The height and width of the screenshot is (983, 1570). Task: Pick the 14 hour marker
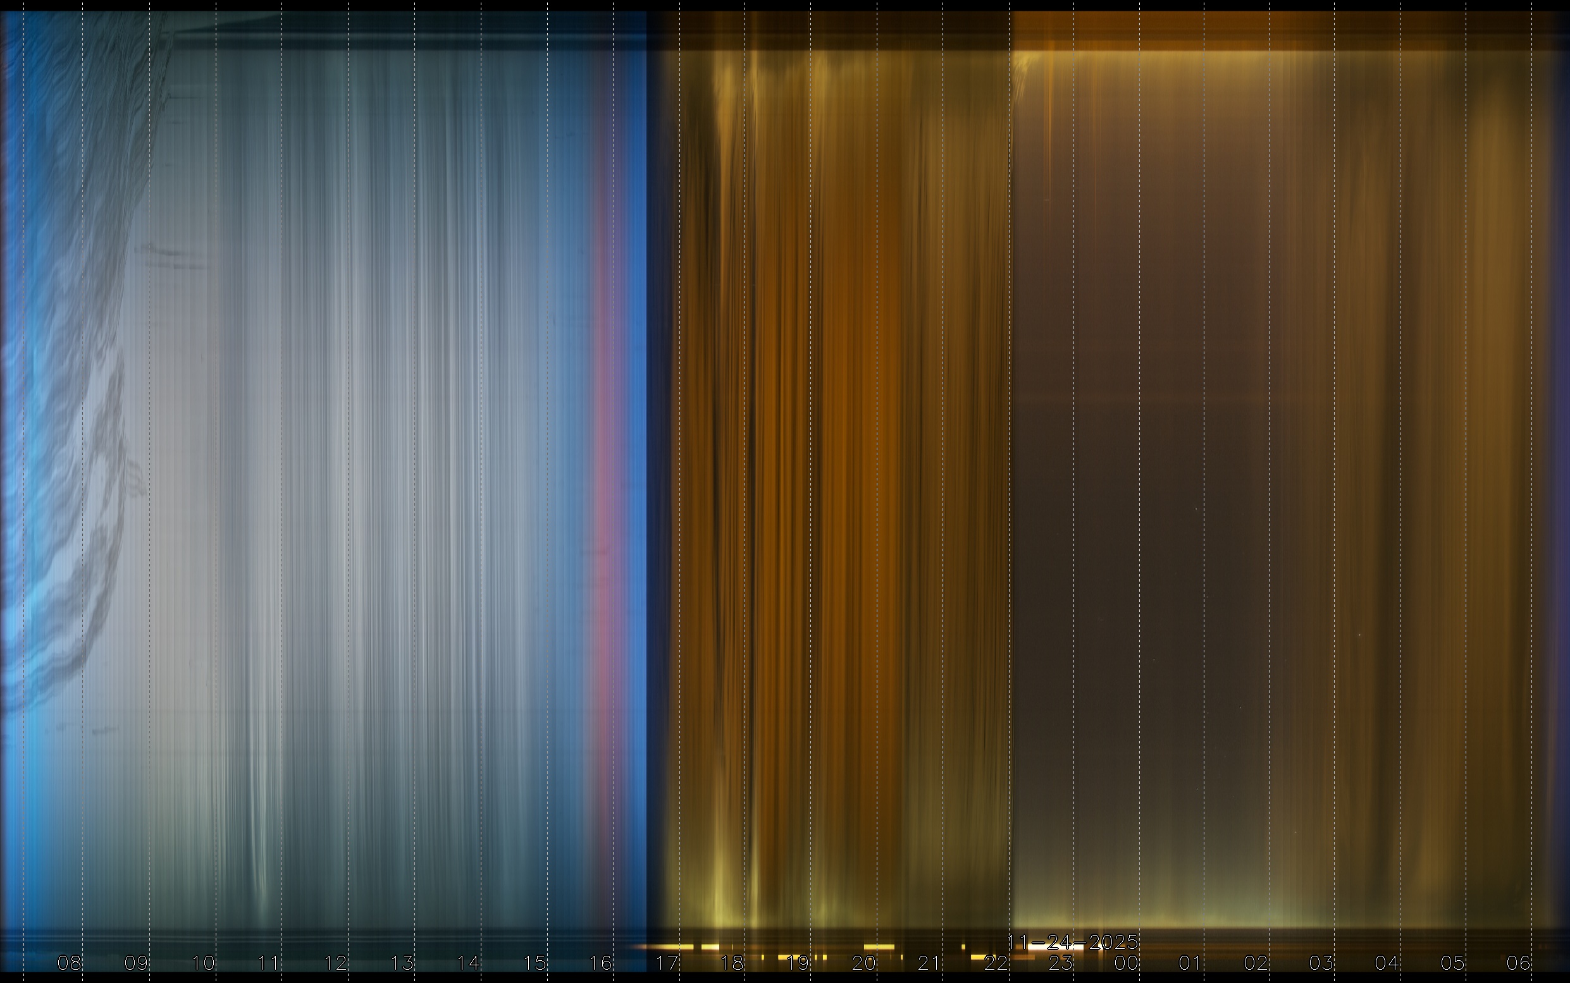pos(468,963)
